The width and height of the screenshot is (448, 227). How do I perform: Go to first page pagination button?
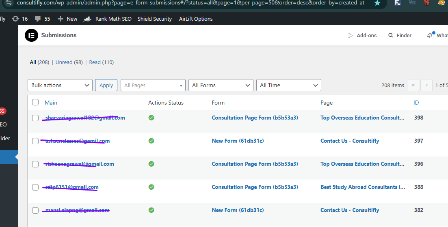pyautogui.click(x=413, y=85)
